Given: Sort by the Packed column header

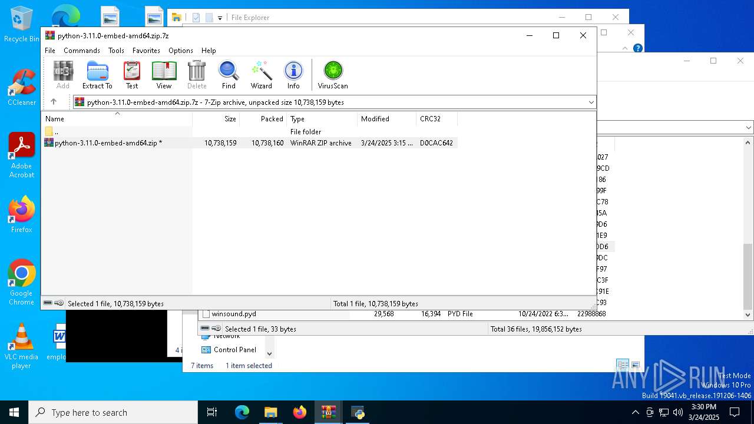Looking at the screenshot, I should coord(263,118).
